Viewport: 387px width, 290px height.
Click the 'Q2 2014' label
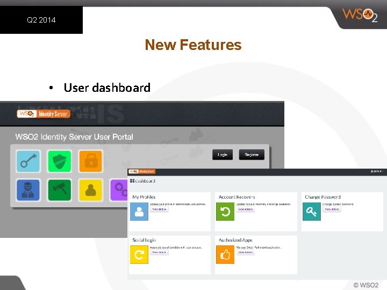tap(41, 20)
